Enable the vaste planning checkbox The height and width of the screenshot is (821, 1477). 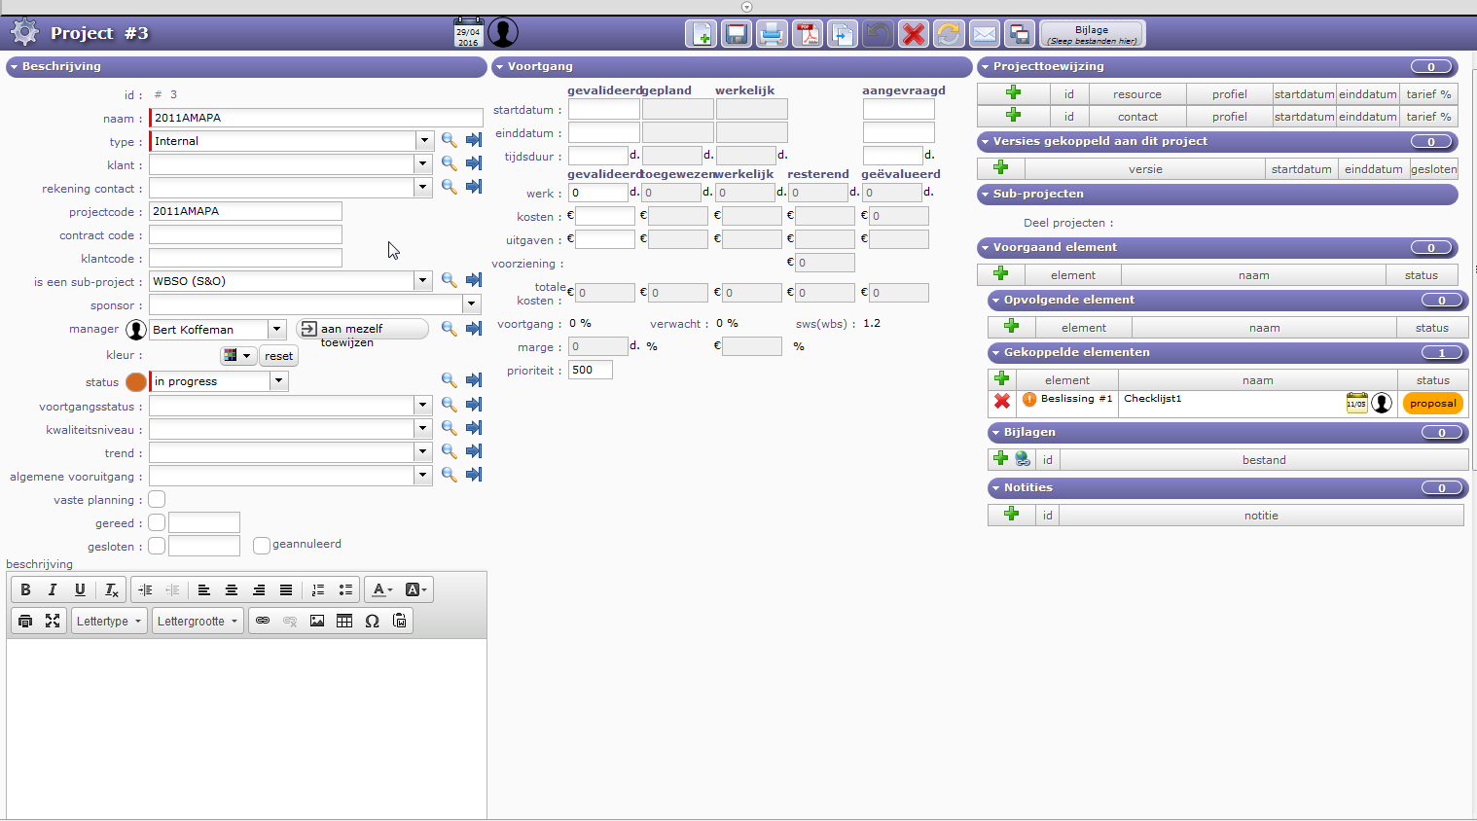pyautogui.click(x=157, y=499)
